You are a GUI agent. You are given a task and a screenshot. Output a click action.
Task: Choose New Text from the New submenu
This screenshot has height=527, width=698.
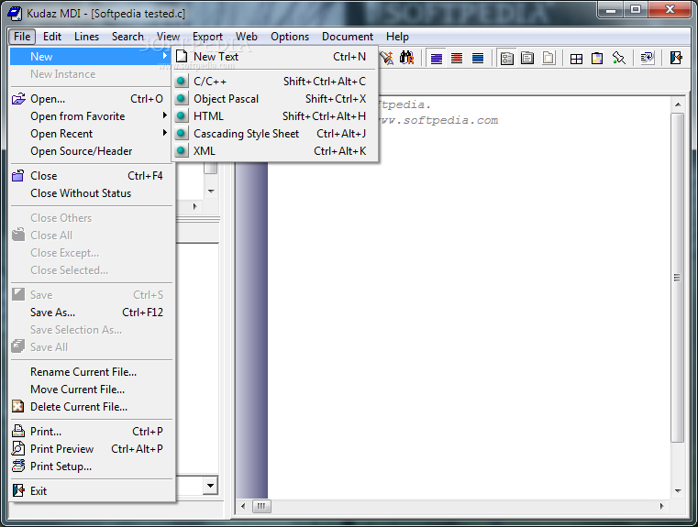pyautogui.click(x=275, y=57)
